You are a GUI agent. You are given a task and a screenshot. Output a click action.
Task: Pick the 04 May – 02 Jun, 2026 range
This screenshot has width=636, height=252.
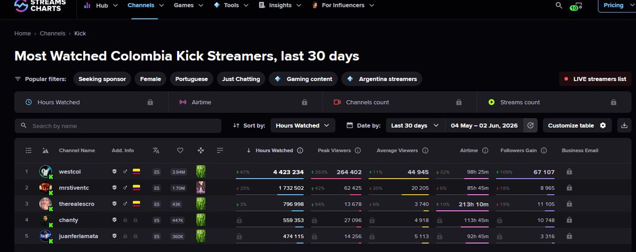point(485,126)
